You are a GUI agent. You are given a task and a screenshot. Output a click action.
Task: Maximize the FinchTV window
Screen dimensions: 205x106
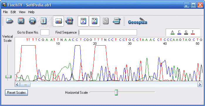pyautogui.click(x=193, y=5)
